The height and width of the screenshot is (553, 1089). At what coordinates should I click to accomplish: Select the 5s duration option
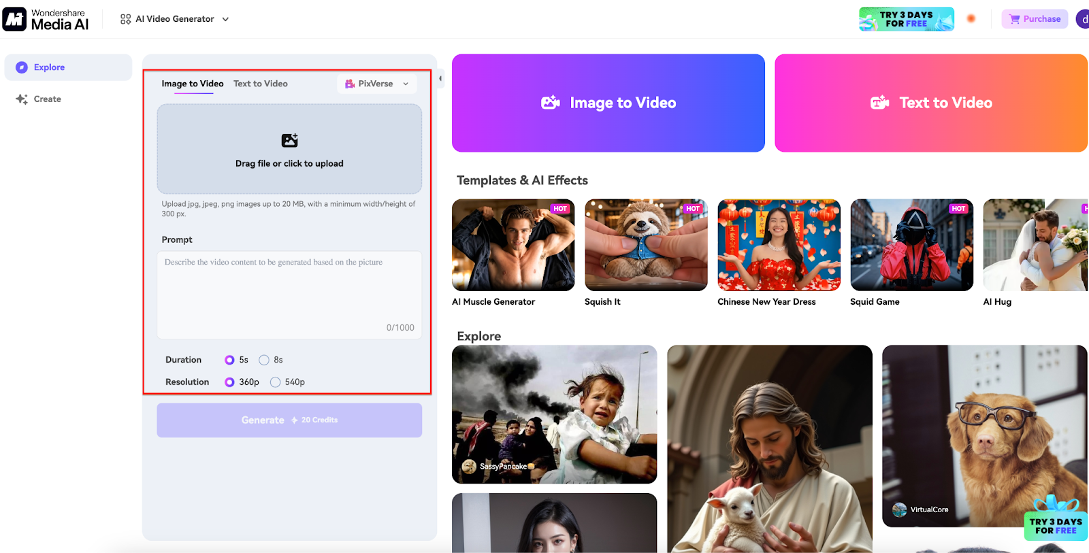coord(230,360)
